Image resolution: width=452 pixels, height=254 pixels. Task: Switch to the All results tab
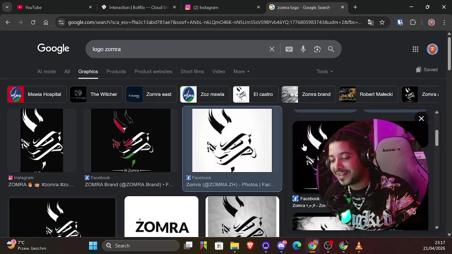(67, 71)
